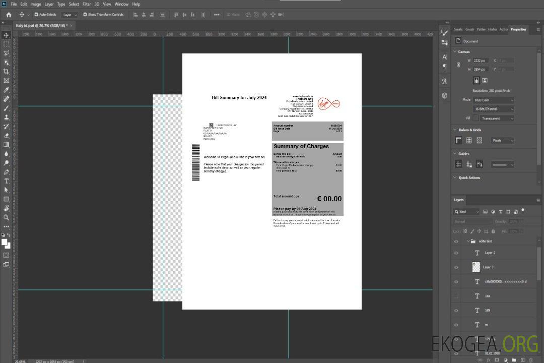This screenshot has width=544, height=363.
Task: Select the Path Selection tool
Action: pos(6,190)
